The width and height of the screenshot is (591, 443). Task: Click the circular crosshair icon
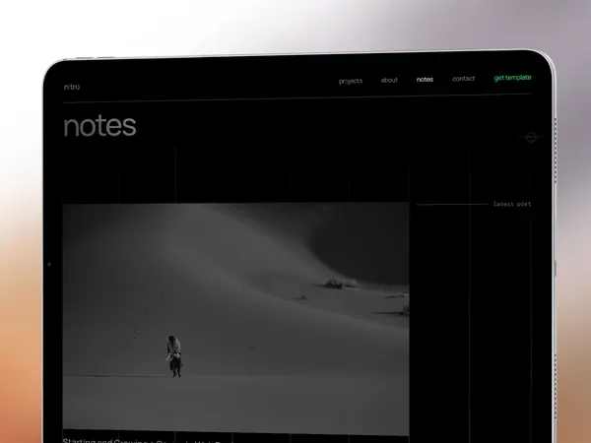coord(531,137)
